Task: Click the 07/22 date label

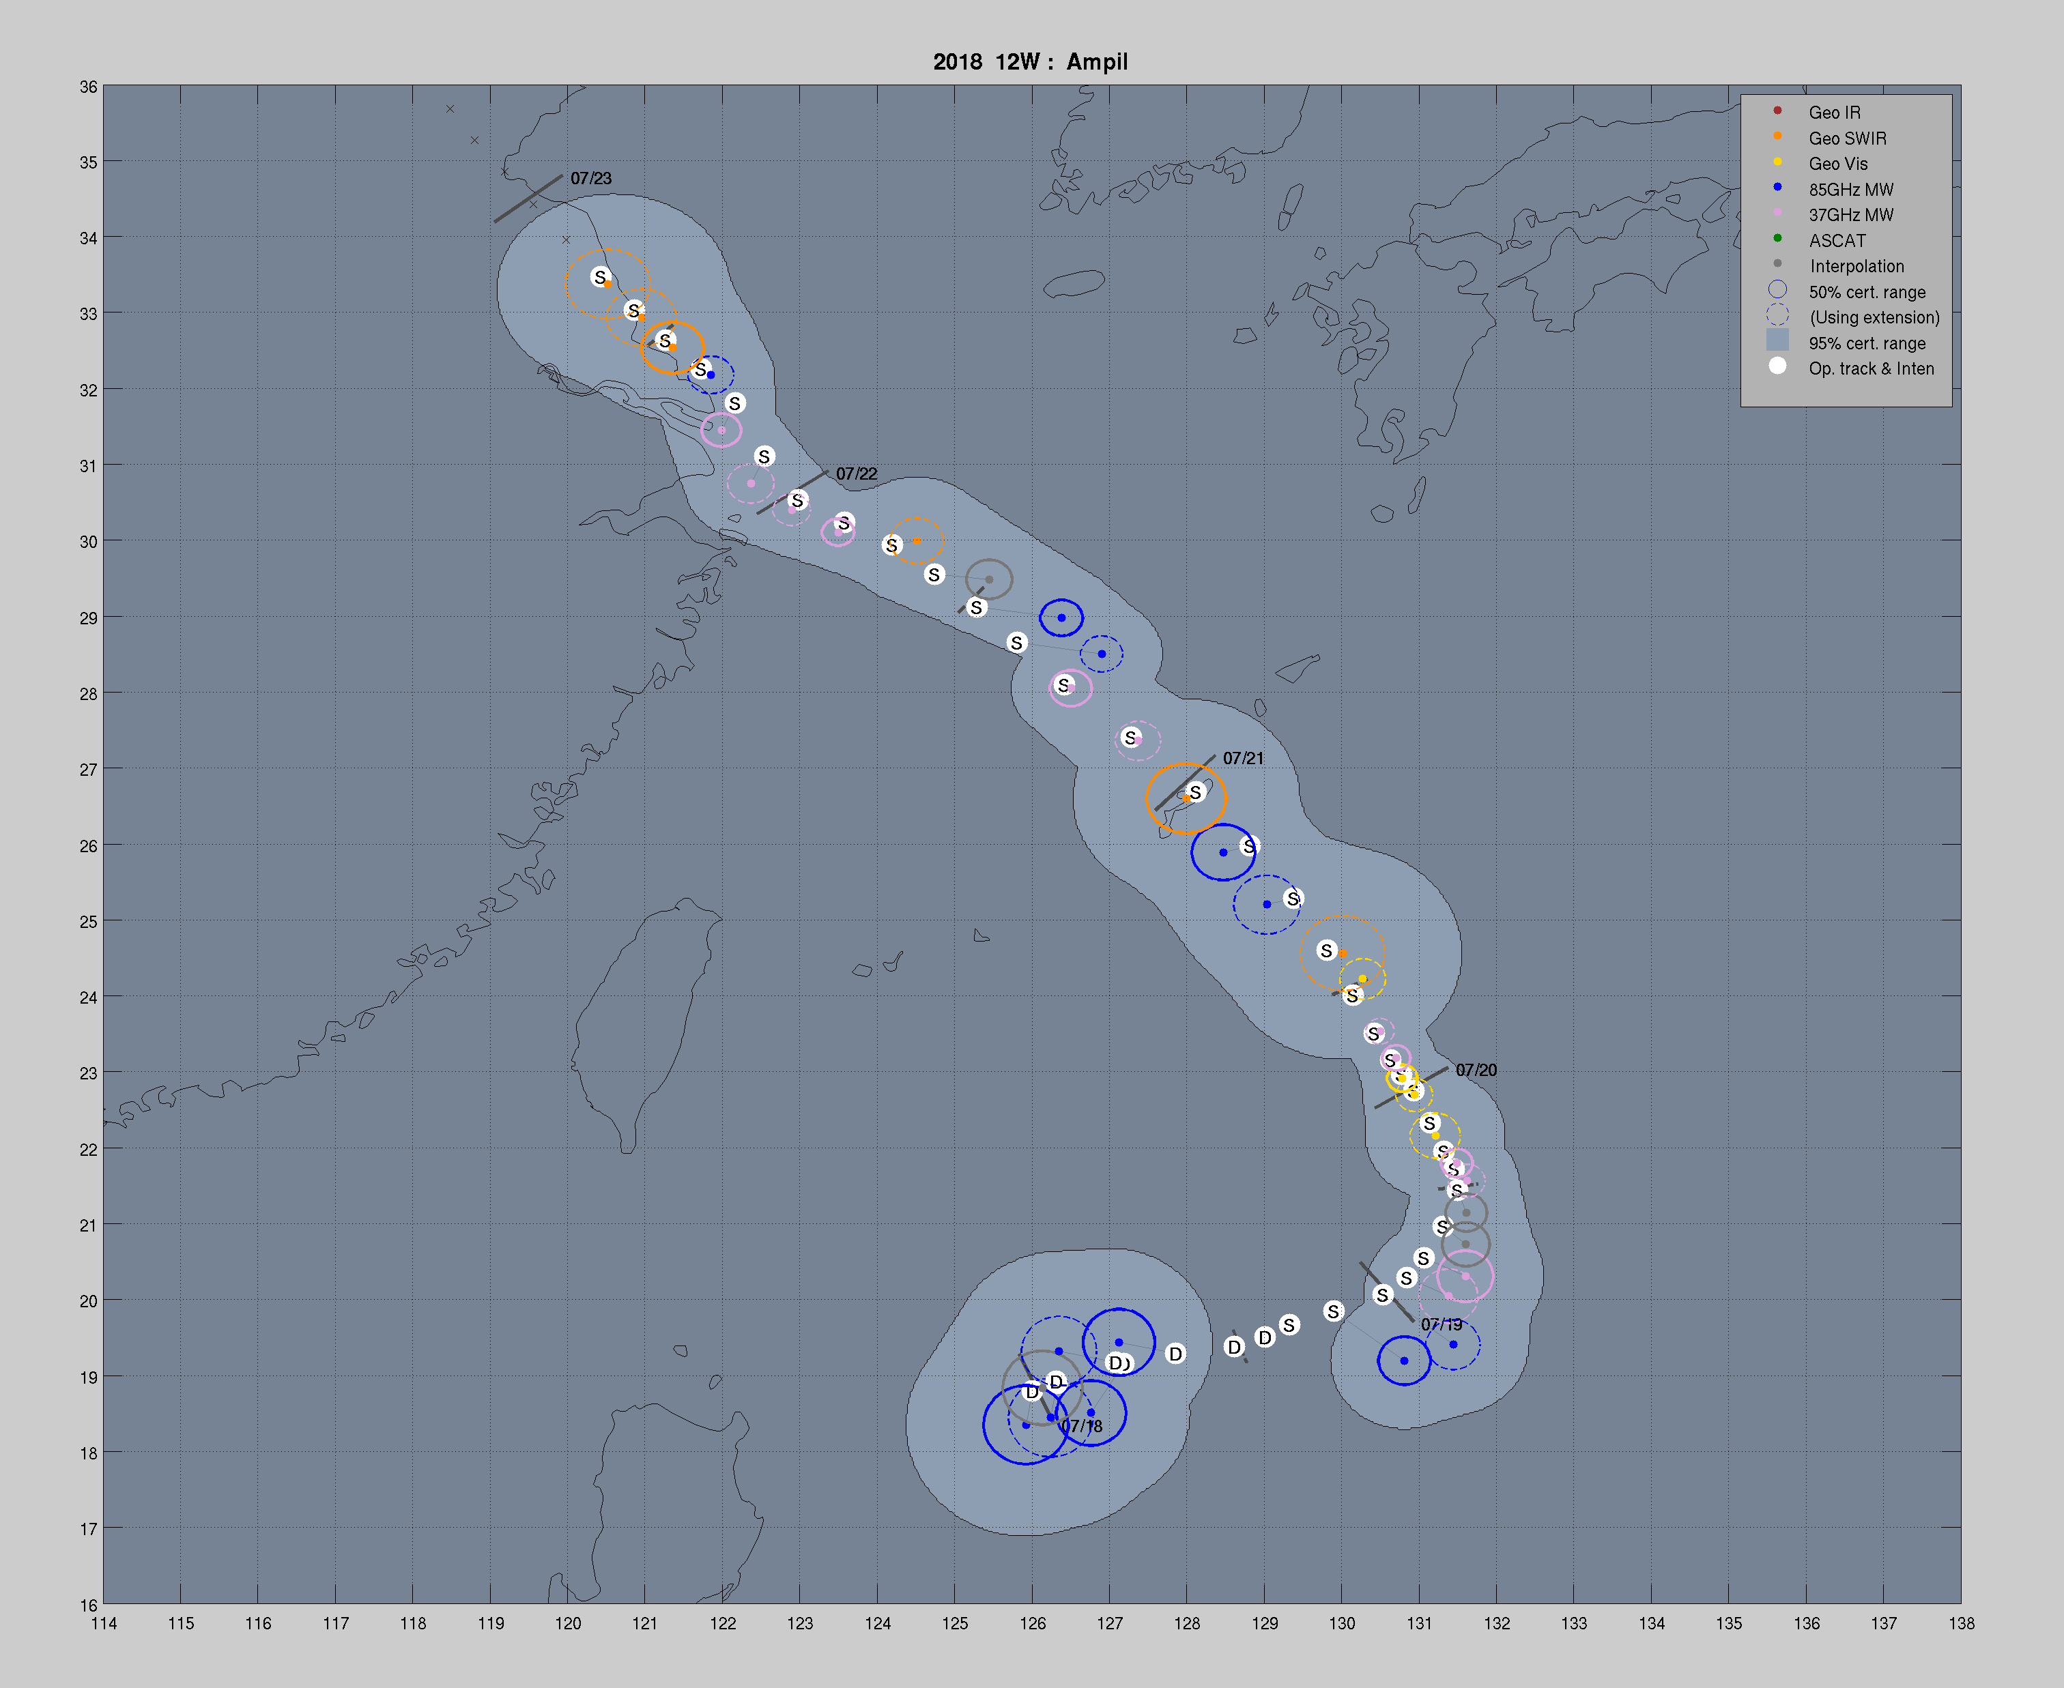Action: (856, 474)
